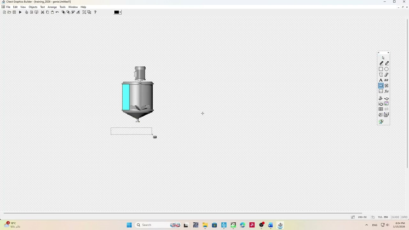The image size is (409, 230).
Task: Collapse the toolbox with its up arrow
Action: coord(388,53)
